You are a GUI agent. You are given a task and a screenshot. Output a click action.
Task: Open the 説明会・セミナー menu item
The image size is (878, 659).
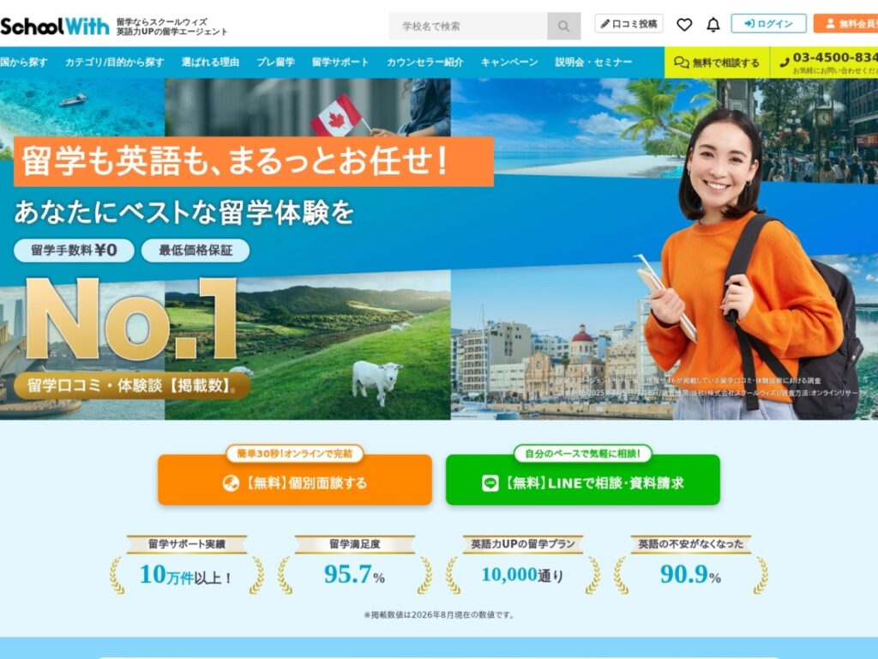[593, 62]
